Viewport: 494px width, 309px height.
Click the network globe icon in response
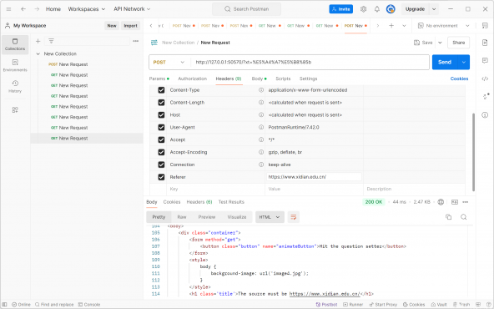tap(441, 202)
